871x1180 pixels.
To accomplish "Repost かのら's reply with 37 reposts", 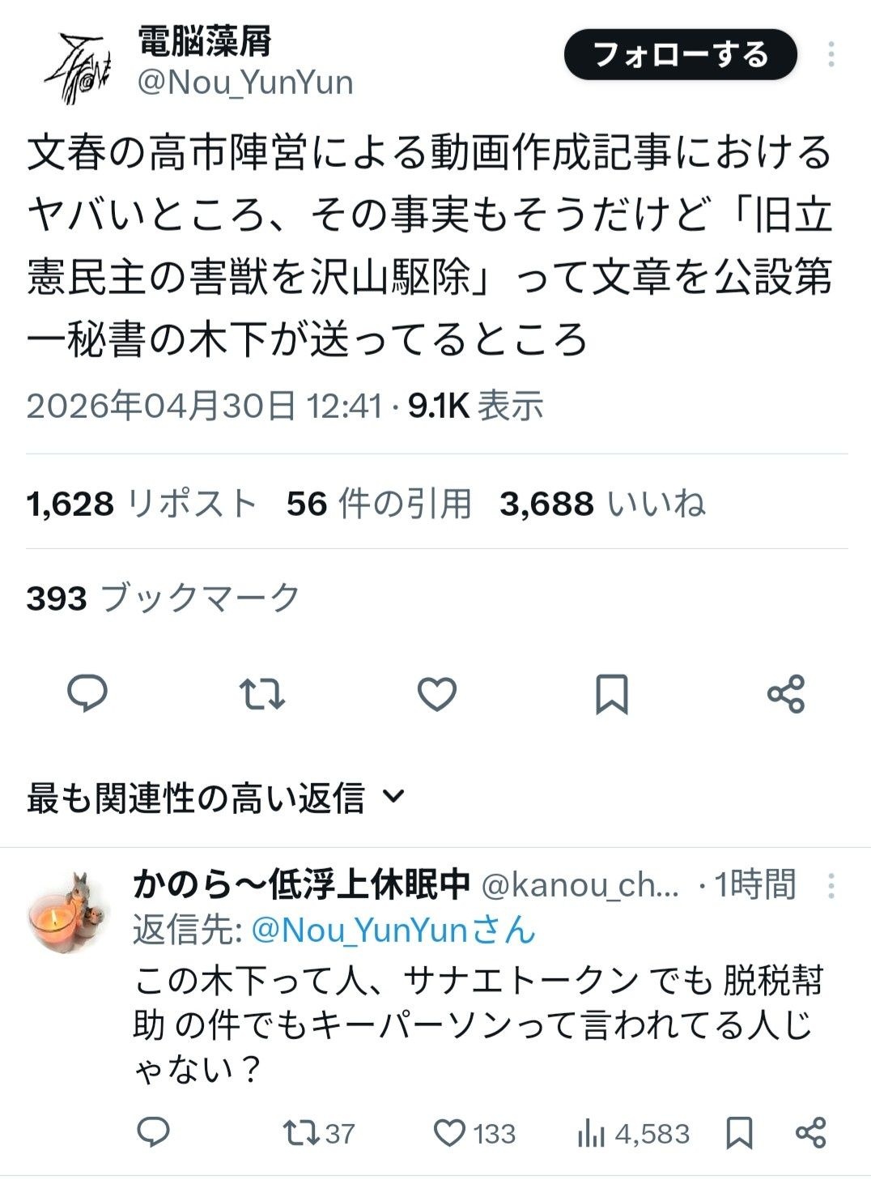I will pyautogui.click(x=318, y=1132).
